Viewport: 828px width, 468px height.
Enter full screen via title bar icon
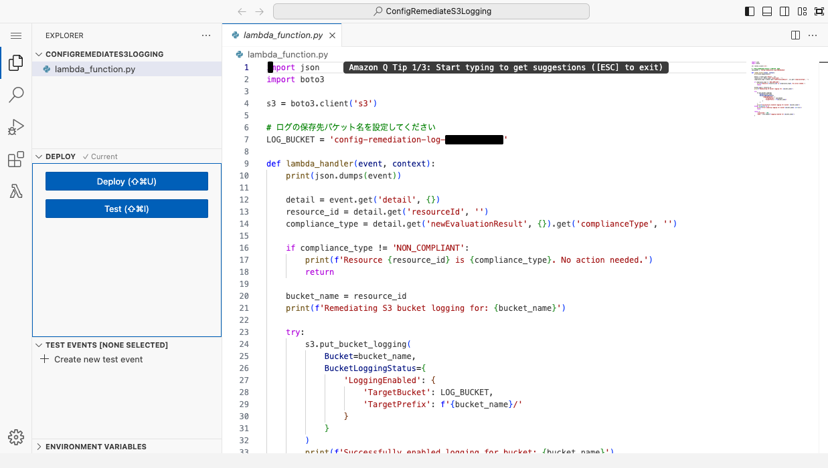tap(819, 11)
